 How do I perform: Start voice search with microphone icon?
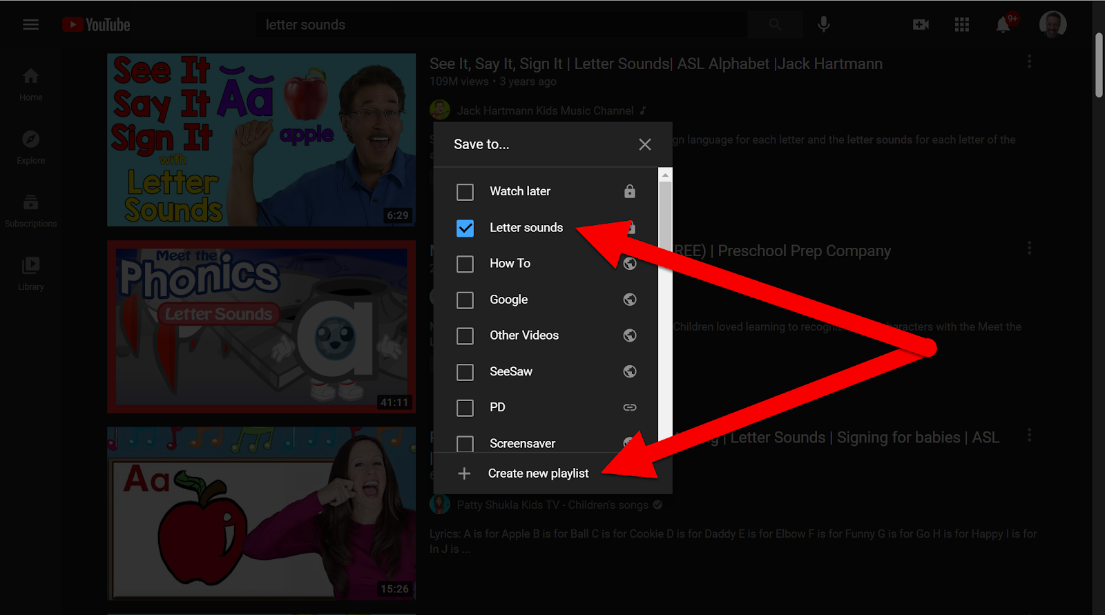pos(823,25)
